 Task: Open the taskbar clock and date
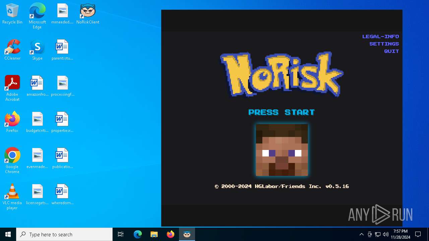401,234
